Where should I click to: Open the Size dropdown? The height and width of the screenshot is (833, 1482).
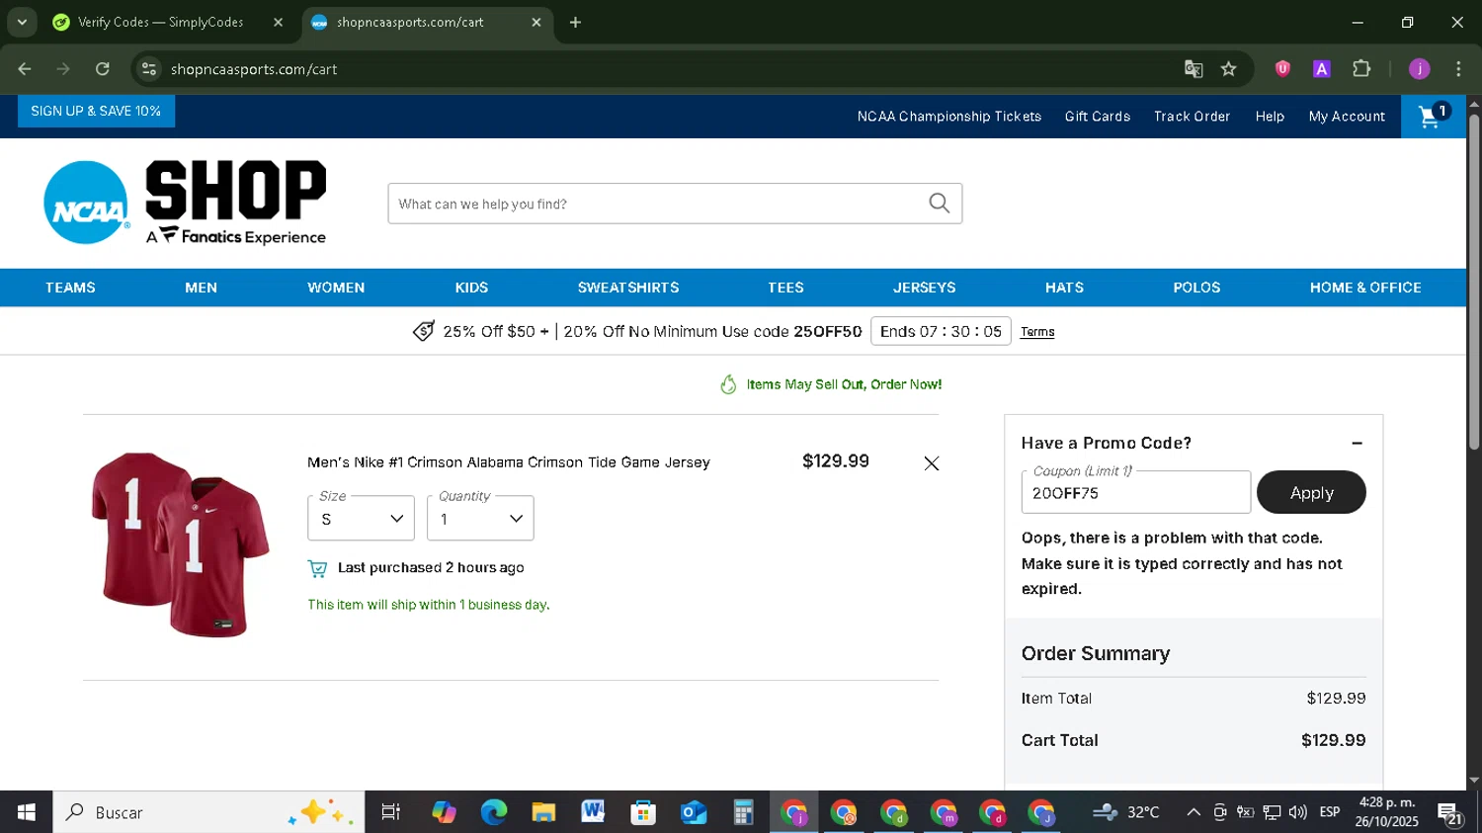pos(361,519)
